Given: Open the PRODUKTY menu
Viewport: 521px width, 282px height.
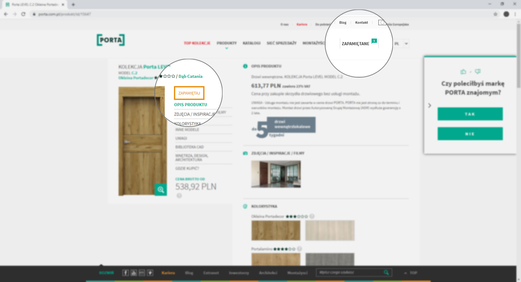Looking at the screenshot, I should click(x=227, y=43).
